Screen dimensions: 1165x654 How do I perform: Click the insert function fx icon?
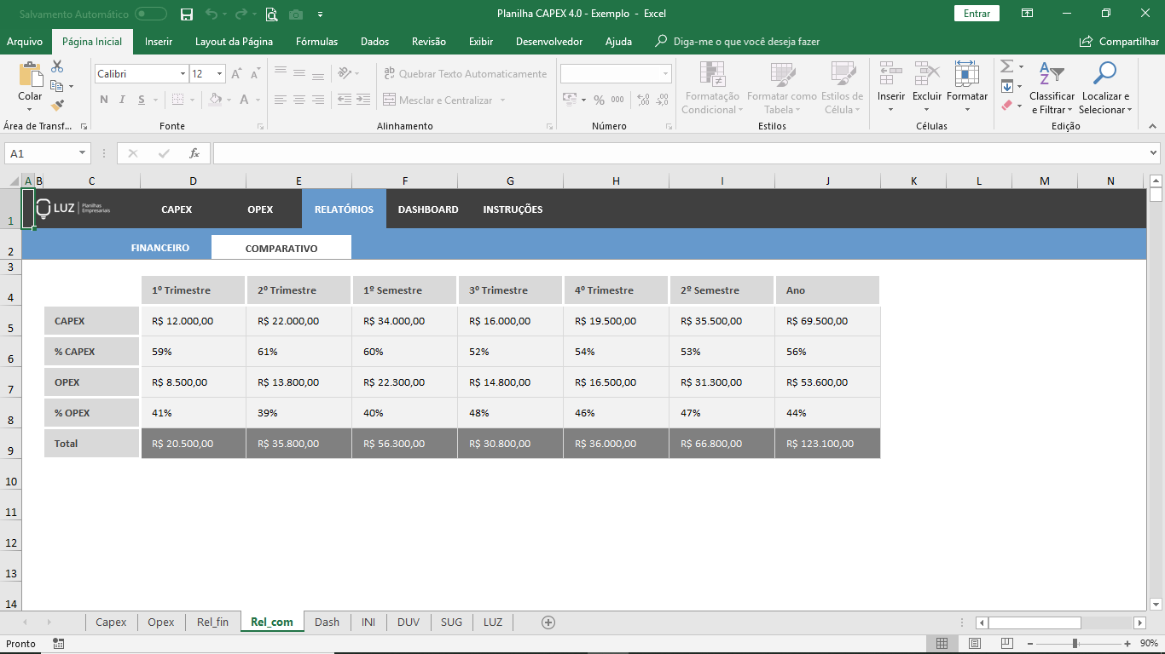click(194, 153)
